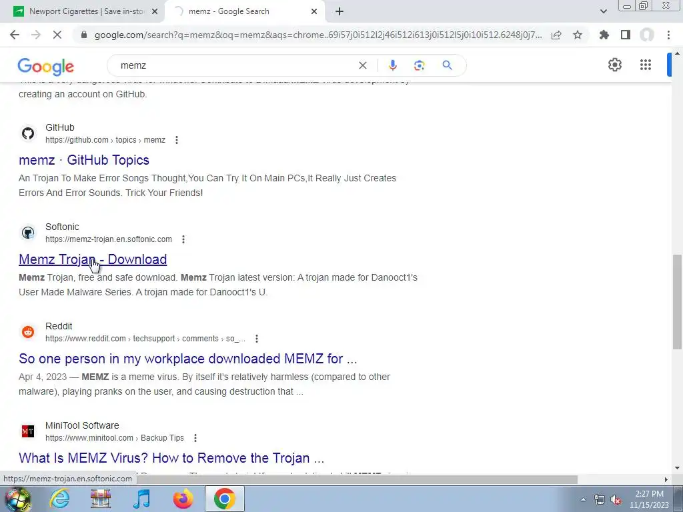Click the scroll-right arrow button
The image size is (683, 512).
tap(666, 479)
